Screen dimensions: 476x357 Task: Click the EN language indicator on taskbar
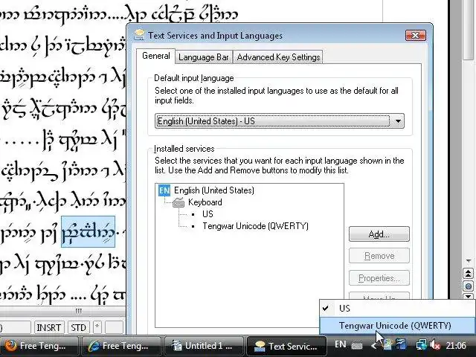[341, 344]
